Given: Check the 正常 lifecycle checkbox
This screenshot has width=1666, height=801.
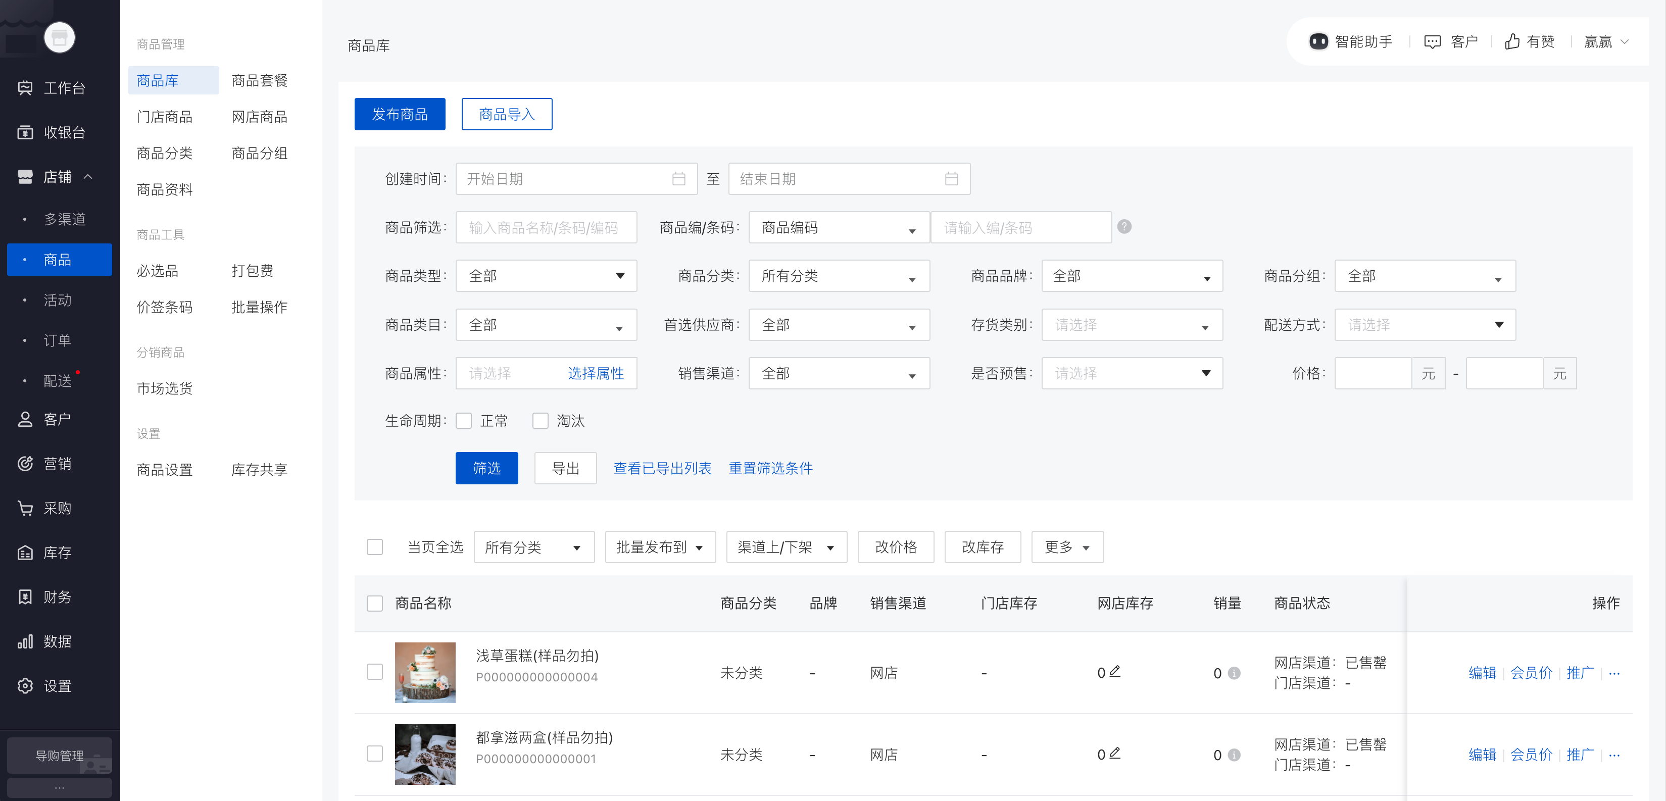Looking at the screenshot, I should point(464,420).
